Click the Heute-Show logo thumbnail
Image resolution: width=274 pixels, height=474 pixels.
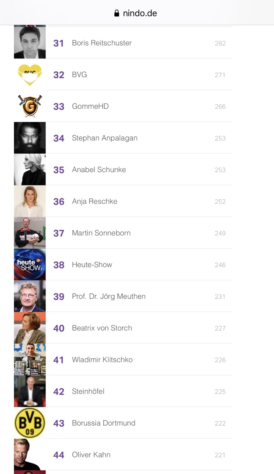[30, 265]
